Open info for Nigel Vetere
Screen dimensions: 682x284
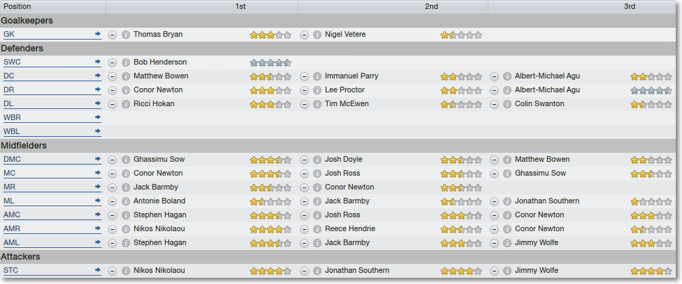[317, 35]
